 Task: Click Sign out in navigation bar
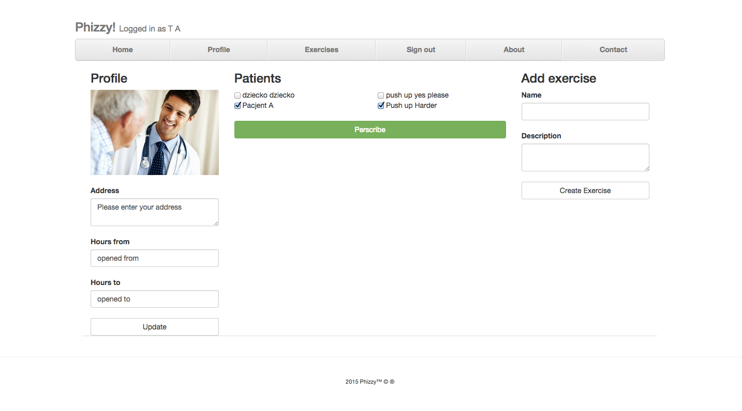[421, 50]
